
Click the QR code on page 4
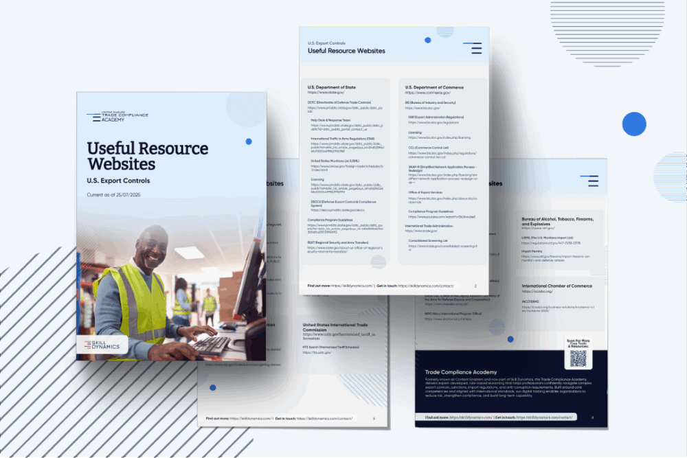click(x=578, y=358)
